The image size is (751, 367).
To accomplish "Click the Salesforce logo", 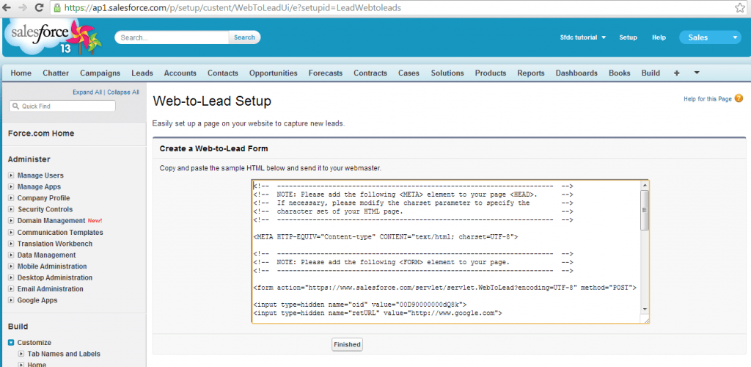I will coord(53,38).
